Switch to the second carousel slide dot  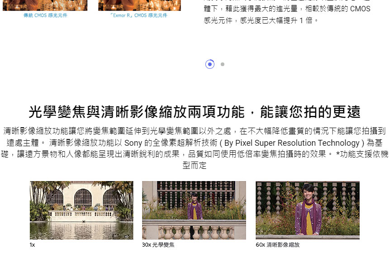click(x=223, y=64)
